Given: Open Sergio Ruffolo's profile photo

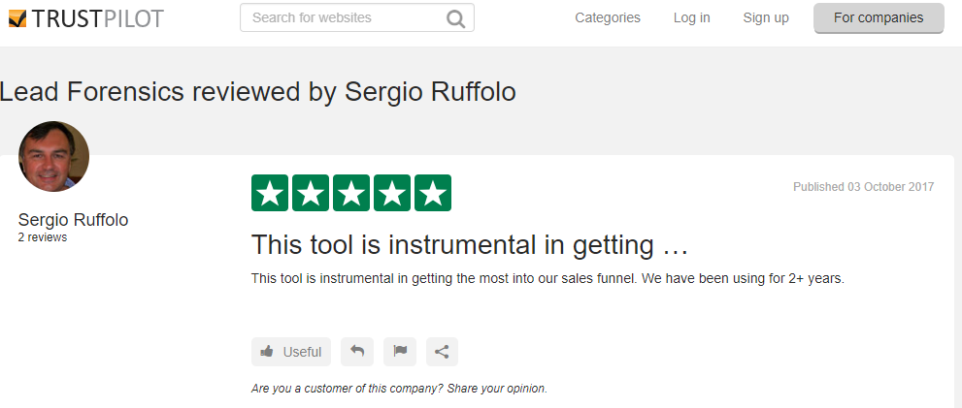Looking at the screenshot, I should click(x=54, y=156).
